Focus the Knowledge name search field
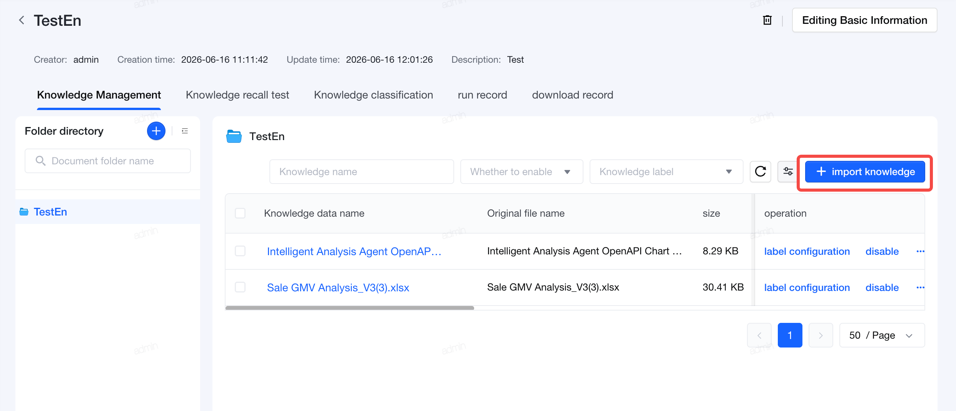The image size is (956, 411). 361,172
